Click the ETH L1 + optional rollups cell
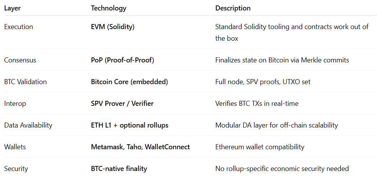The width and height of the screenshot is (377, 183). (129, 125)
